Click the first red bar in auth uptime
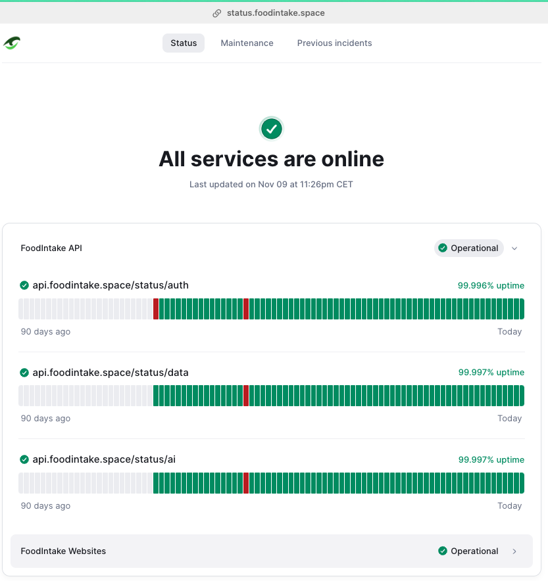 coord(156,309)
